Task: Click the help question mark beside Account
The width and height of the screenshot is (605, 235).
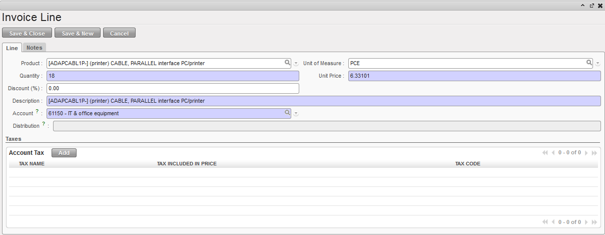Action: 37,112
